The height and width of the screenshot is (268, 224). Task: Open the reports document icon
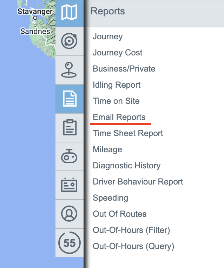click(x=69, y=99)
